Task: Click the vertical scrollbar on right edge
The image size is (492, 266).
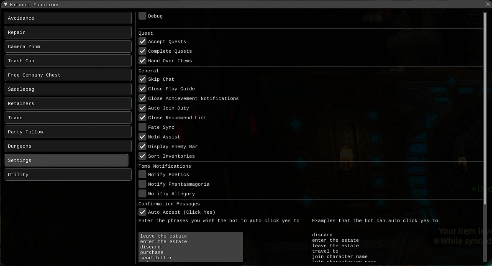Action: (x=485, y=125)
